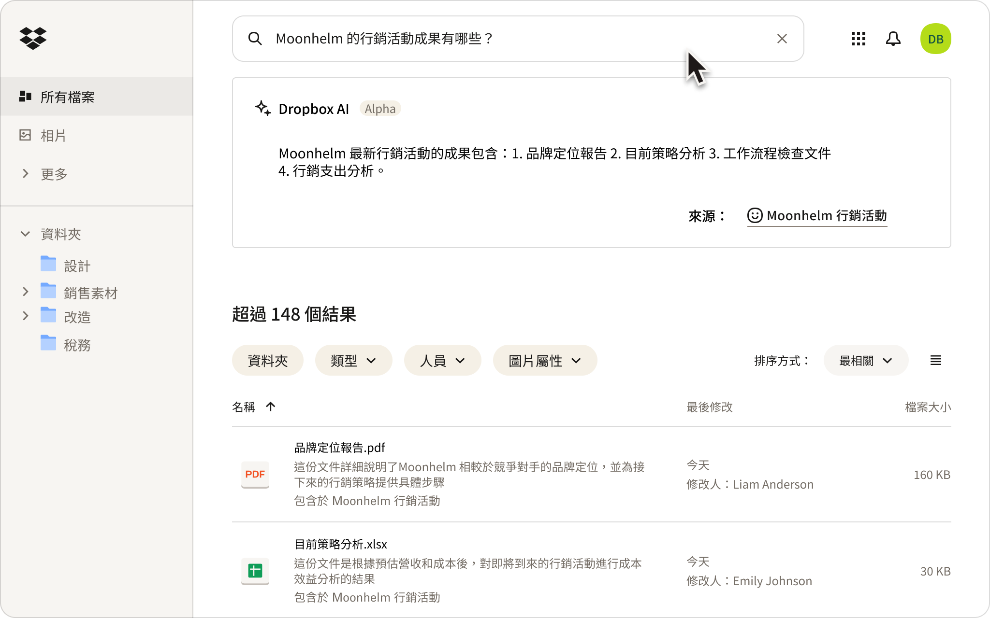Open the 稅務 folder
Viewport: 990px width, 618px height.
click(77, 345)
